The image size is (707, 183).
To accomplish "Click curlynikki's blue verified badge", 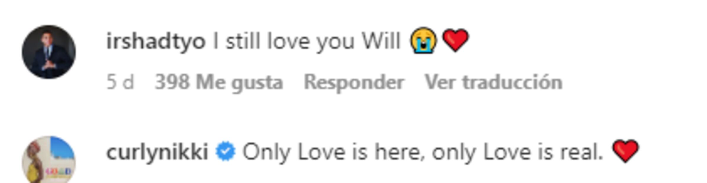I will point(226,152).
